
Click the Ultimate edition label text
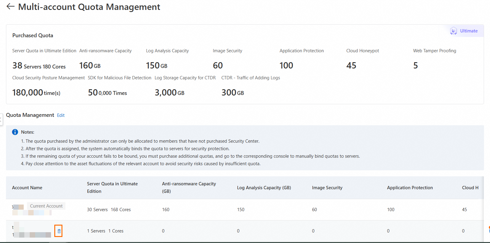469,31
